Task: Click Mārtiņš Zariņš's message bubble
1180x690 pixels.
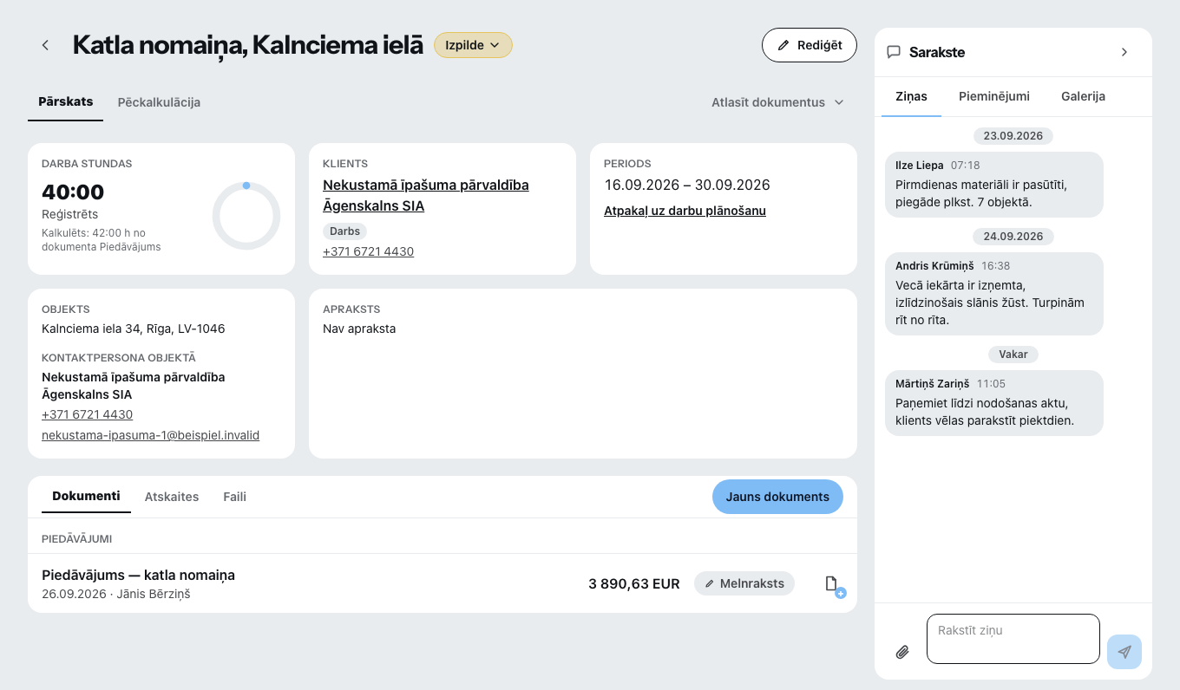Action: [994, 403]
